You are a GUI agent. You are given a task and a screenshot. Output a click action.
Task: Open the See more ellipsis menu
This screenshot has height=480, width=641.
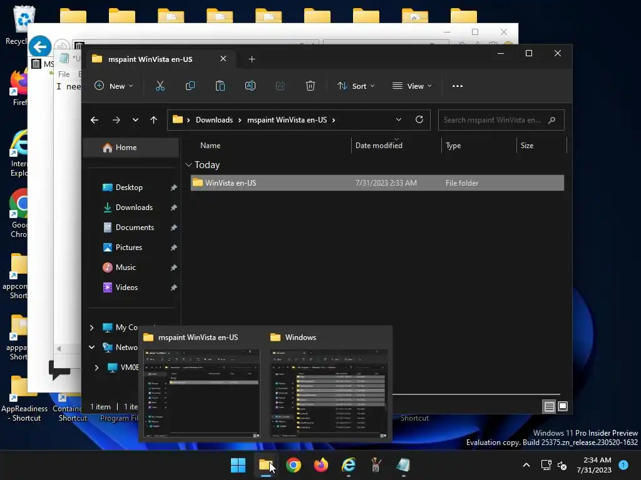point(458,86)
